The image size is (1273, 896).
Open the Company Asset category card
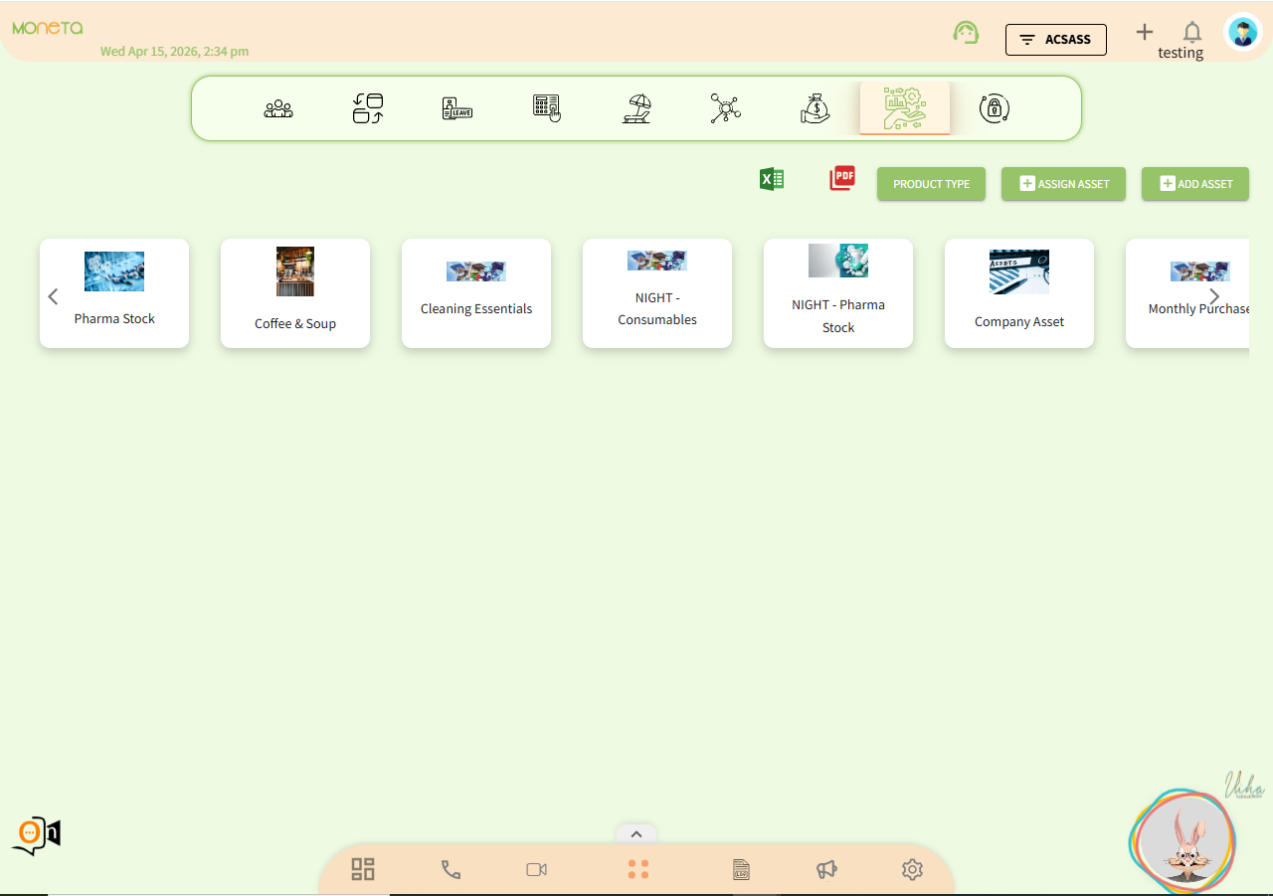[x=1019, y=293]
